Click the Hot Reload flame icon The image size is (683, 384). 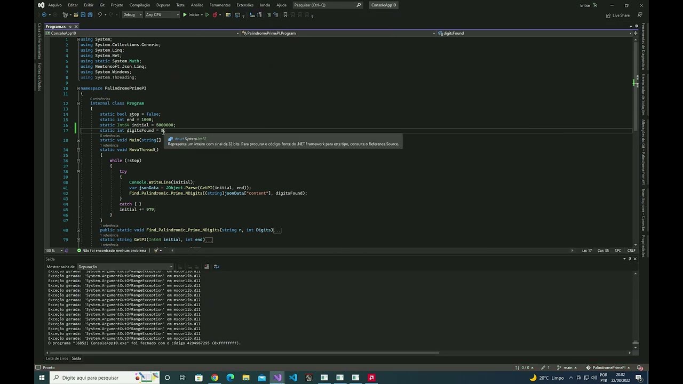point(215,15)
